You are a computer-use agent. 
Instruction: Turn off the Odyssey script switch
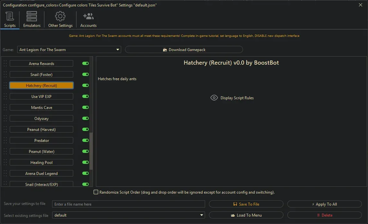[x=86, y=118]
